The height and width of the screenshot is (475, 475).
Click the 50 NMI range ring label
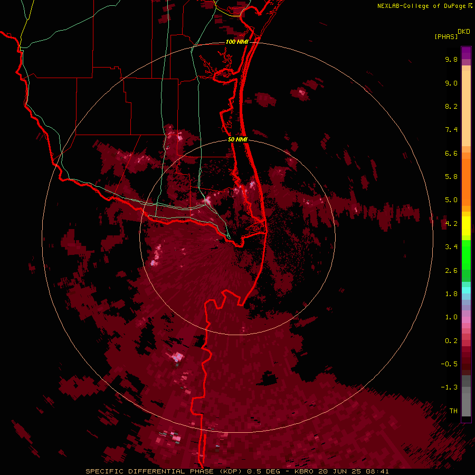click(237, 140)
